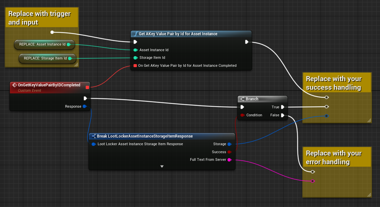The height and width of the screenshot is (207, 380).
Task: Click the Branch node's True output pin
Action: coord(282,107)
